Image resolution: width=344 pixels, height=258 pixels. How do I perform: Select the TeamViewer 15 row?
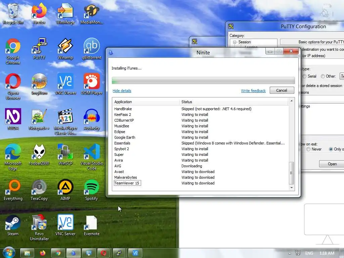201,183
